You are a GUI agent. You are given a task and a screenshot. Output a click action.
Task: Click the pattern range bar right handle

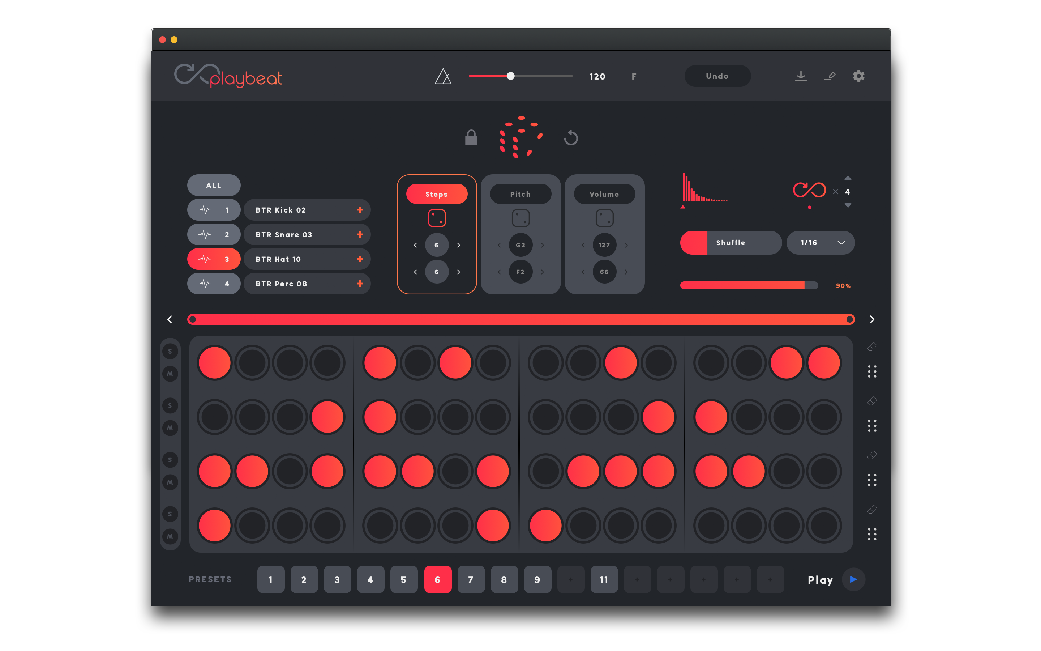click(849, 319)
